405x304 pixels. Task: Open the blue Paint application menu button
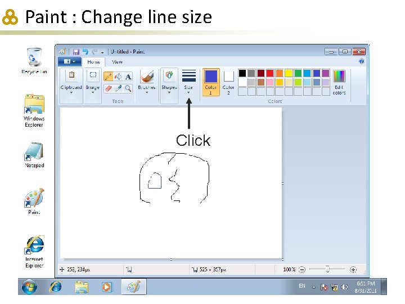(70, 61)
